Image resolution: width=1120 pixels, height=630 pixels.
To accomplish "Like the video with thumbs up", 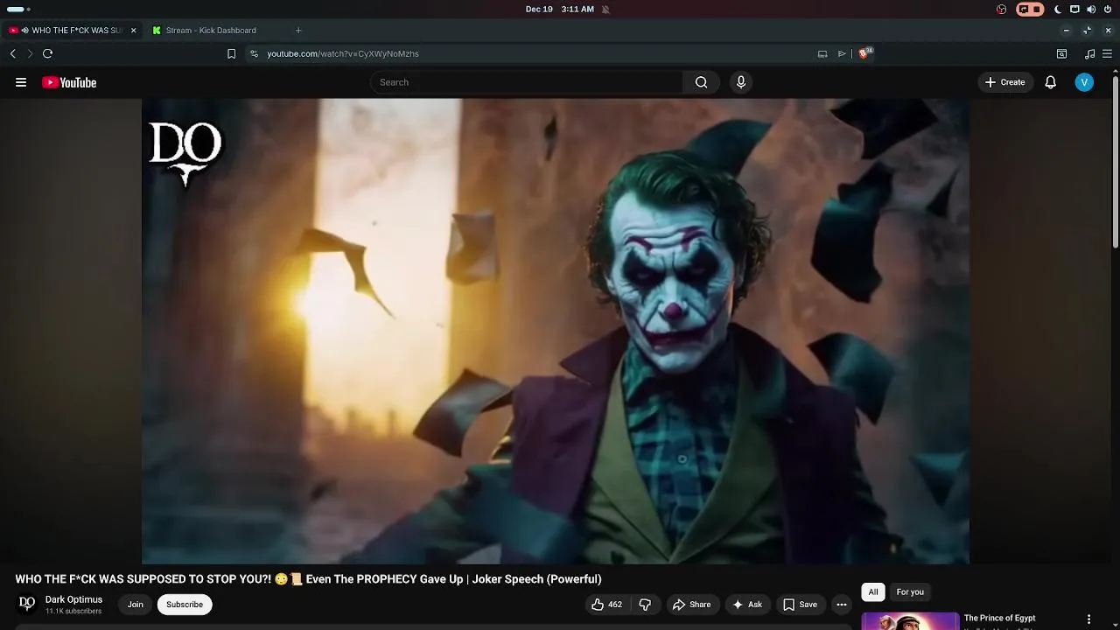I will click(606, 605).
